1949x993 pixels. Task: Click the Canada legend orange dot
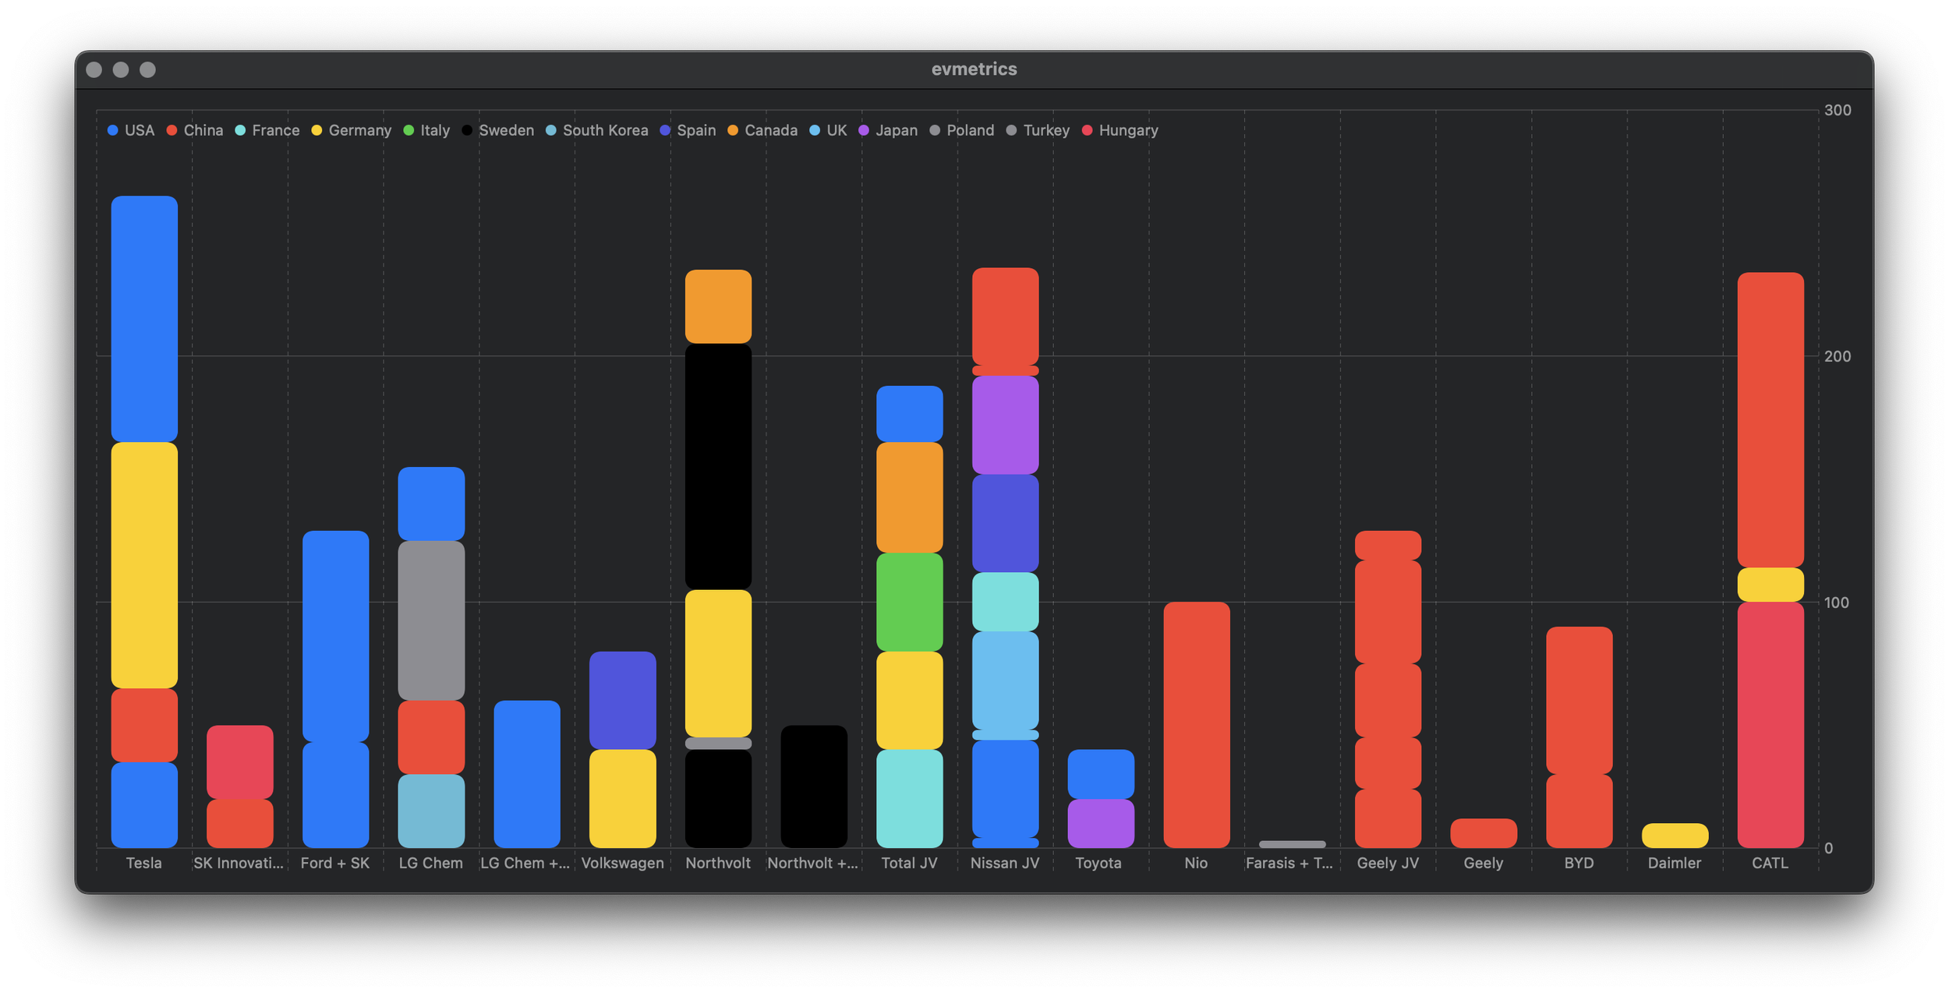point(733,130)
